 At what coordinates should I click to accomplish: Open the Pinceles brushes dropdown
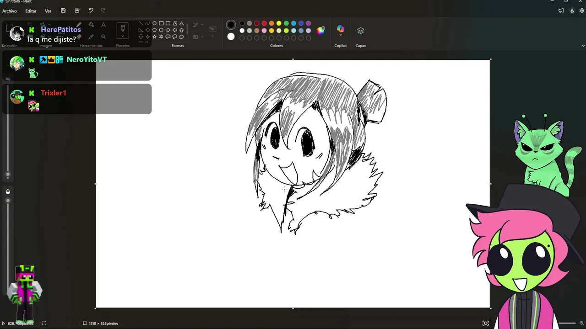click(x=123, y=36)
